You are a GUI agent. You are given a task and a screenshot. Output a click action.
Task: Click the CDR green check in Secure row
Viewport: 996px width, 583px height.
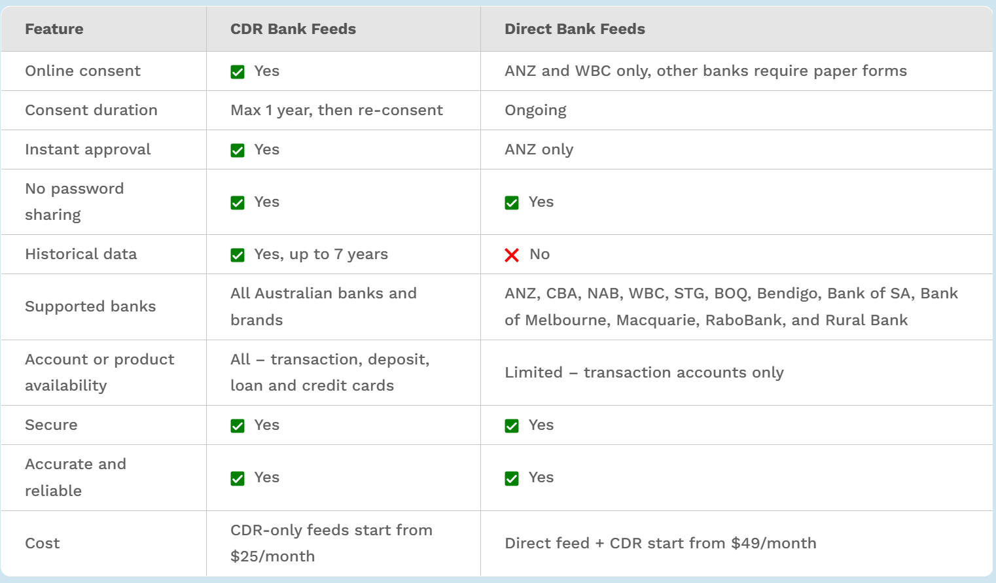(238, 426)
